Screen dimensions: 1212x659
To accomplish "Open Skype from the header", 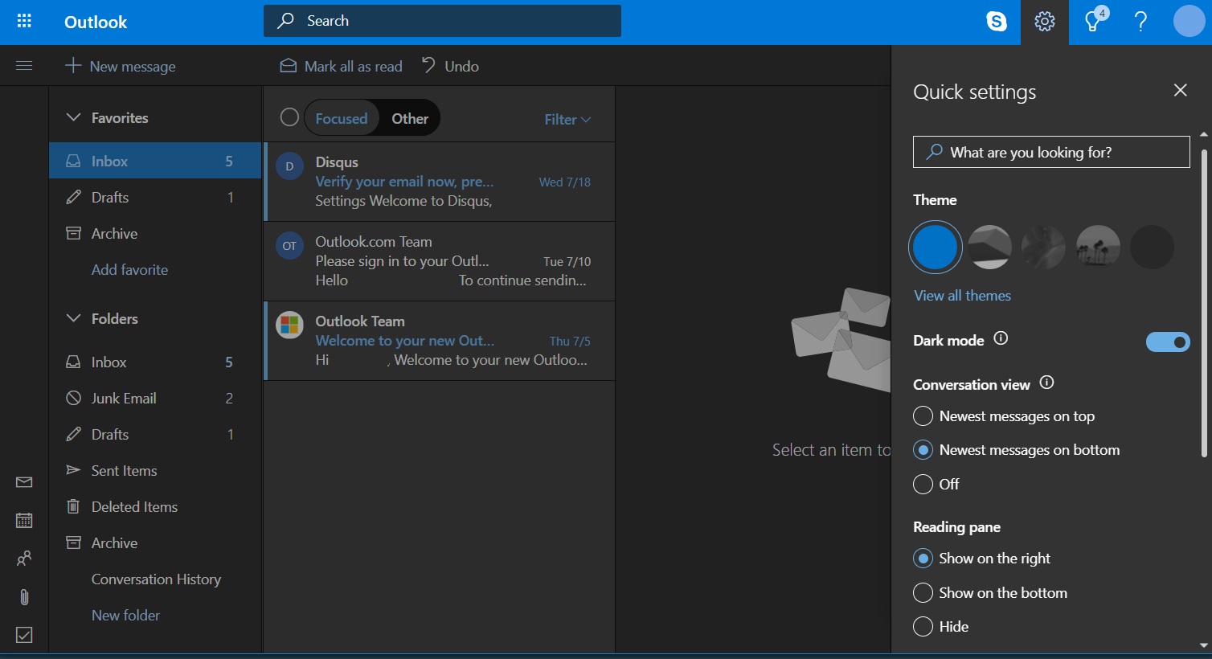I will click(x=997, y=22).
